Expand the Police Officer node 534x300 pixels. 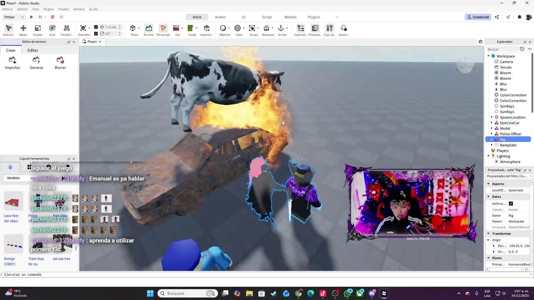point(492,134)
